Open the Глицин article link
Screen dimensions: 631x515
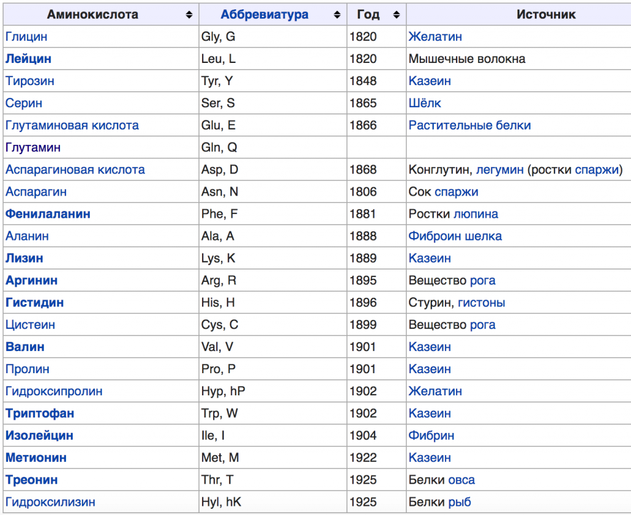tap(26, 36)
